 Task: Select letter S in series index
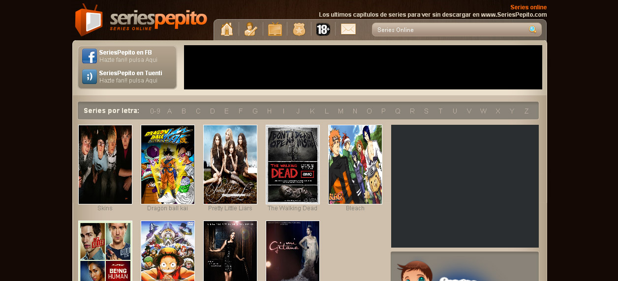click(x=426, y=111)
